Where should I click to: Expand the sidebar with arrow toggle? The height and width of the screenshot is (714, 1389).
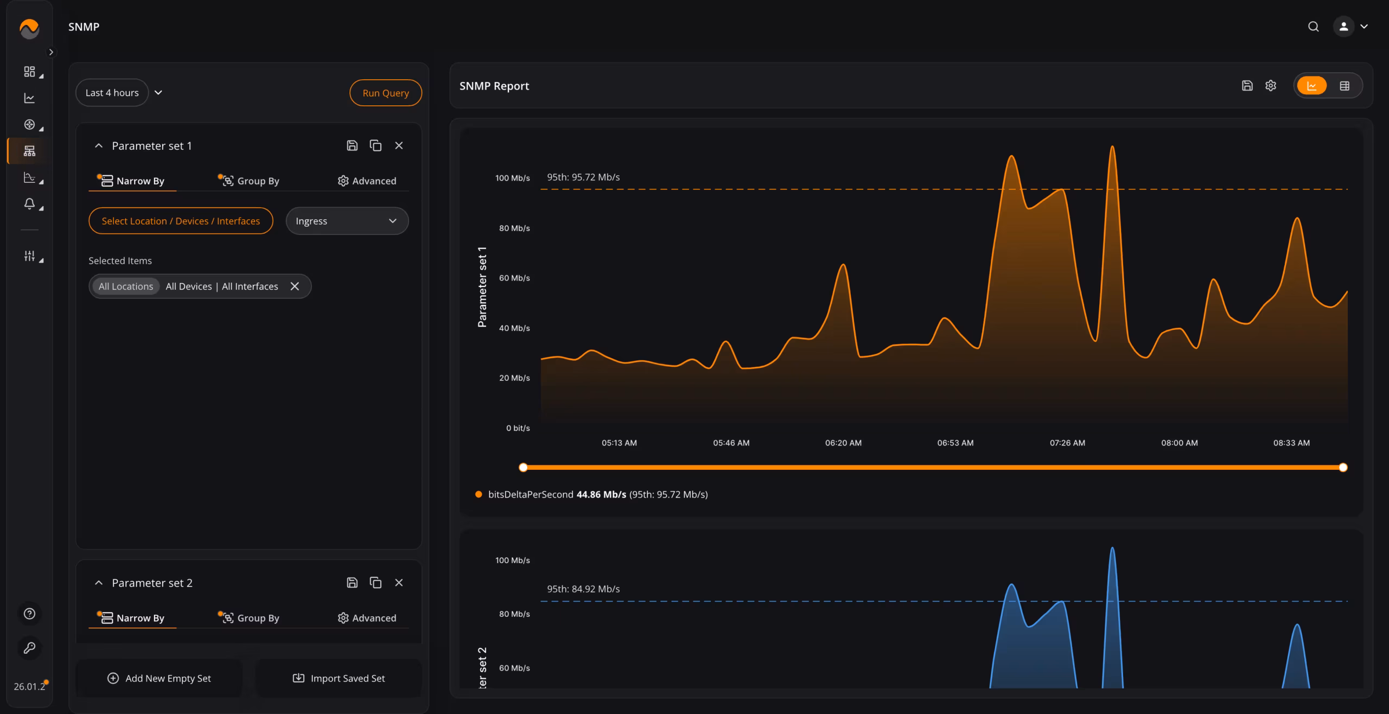pos(51,52)
